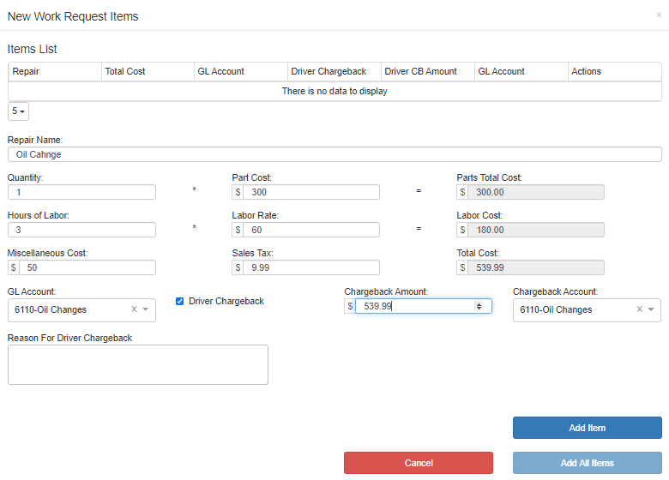The height and width of the screenshot is (480, 669).
Task: Click the Labor Rate input field
Action: click(x=311, y=230)
